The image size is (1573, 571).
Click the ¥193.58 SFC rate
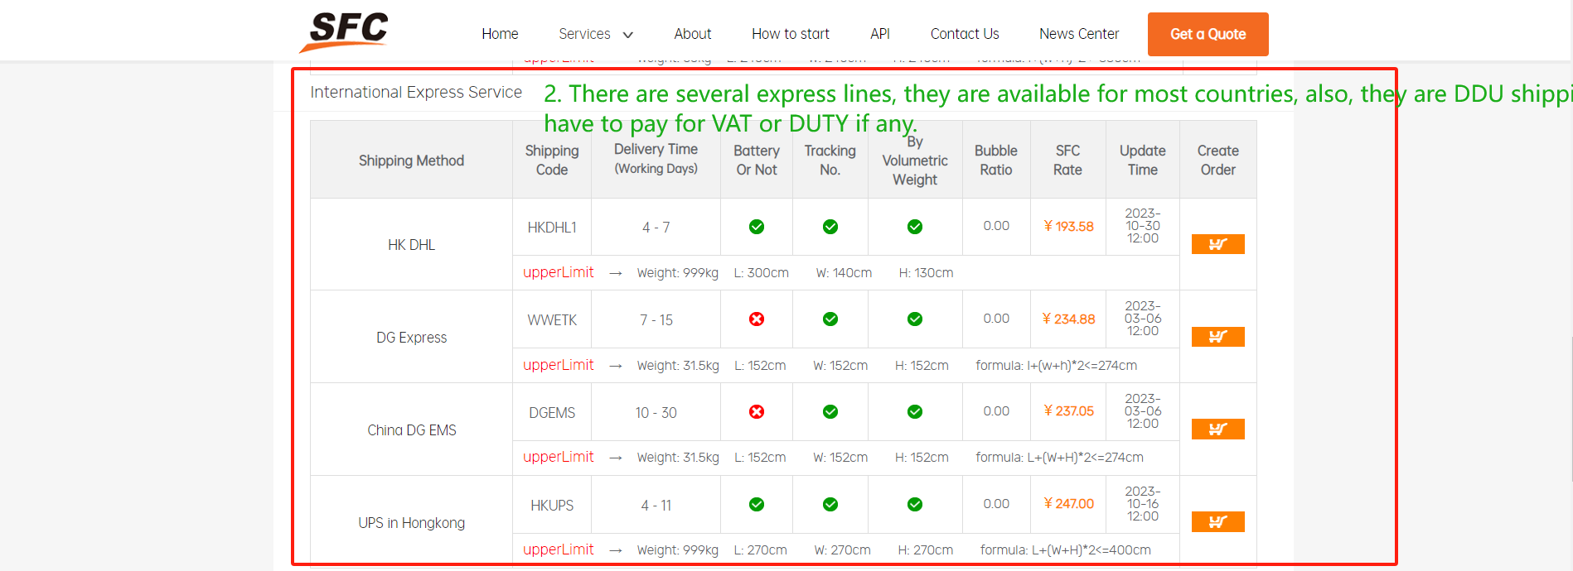tap(1068, 227)
